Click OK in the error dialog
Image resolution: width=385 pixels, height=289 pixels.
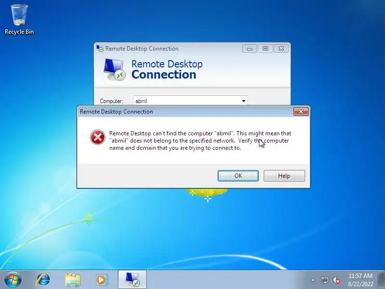pos(238,176)
